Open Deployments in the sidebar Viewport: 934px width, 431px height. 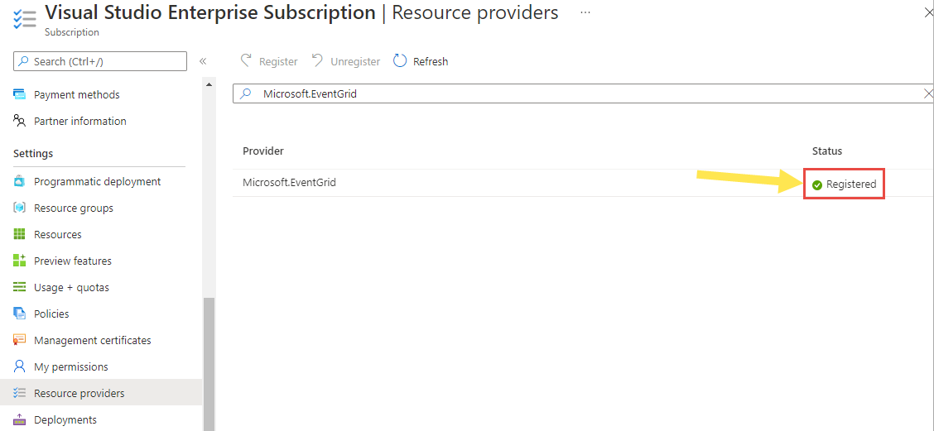[65, 419]
